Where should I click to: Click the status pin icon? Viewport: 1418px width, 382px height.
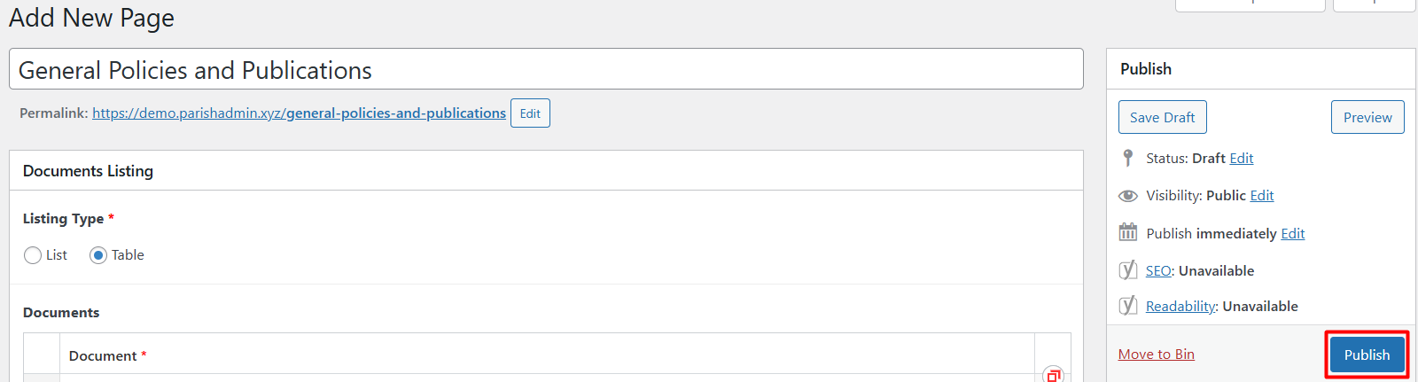(1127, 158)
